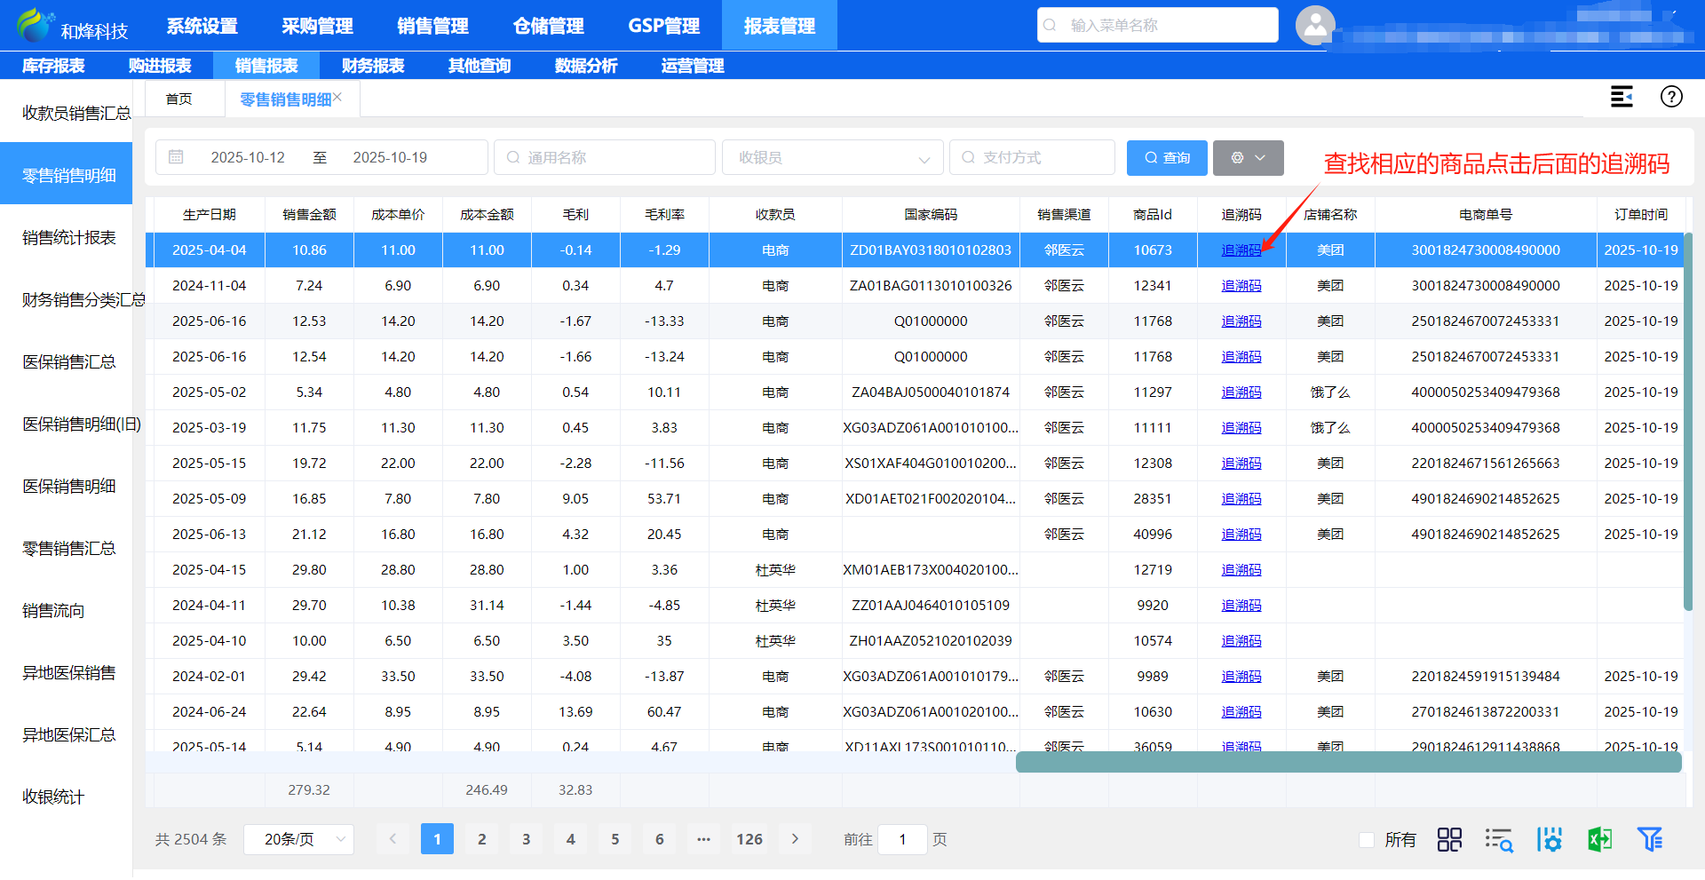Click the horizontal table scrollbar
The image size is (1705, 880).
1348,762
